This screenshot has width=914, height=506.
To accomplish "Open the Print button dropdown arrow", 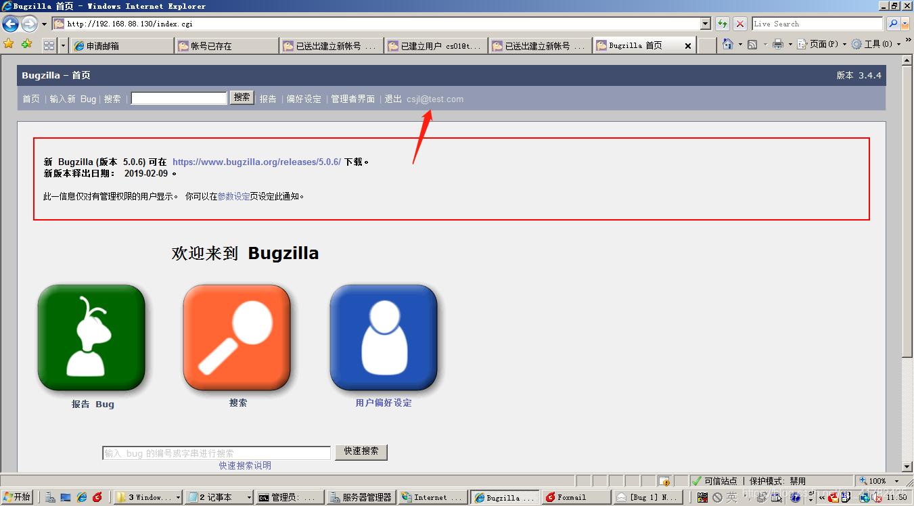I will [x=790, y=44].
